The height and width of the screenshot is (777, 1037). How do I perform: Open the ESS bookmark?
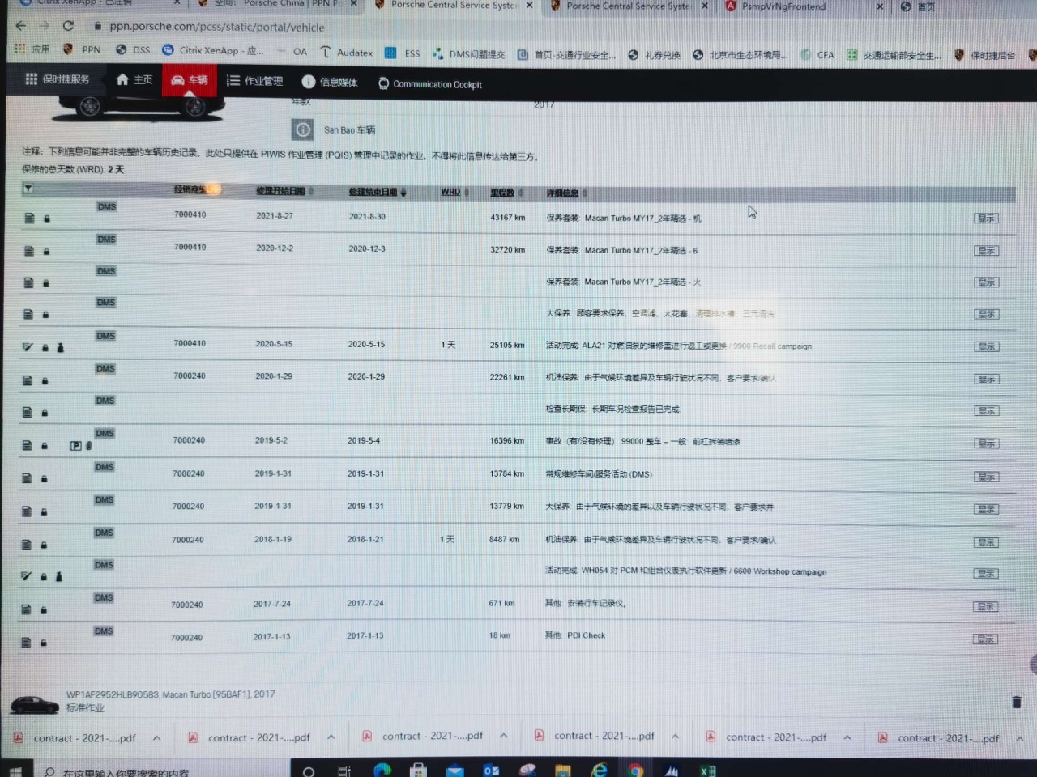[x=403, y=53]
